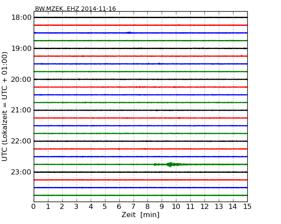The height and width of the screenshot is (224, 281).
Task: Click the plot title BW.MZEK..EHZ 2014-11-16
Action: (75, 9)
